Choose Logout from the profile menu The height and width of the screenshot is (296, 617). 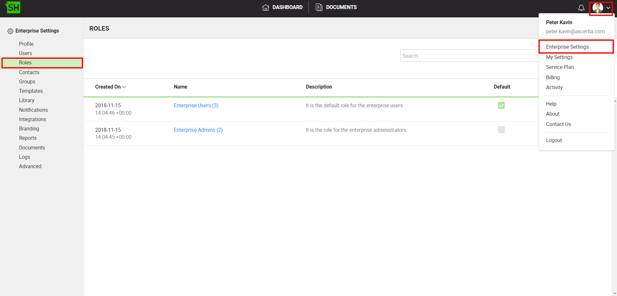pos(554,140)
